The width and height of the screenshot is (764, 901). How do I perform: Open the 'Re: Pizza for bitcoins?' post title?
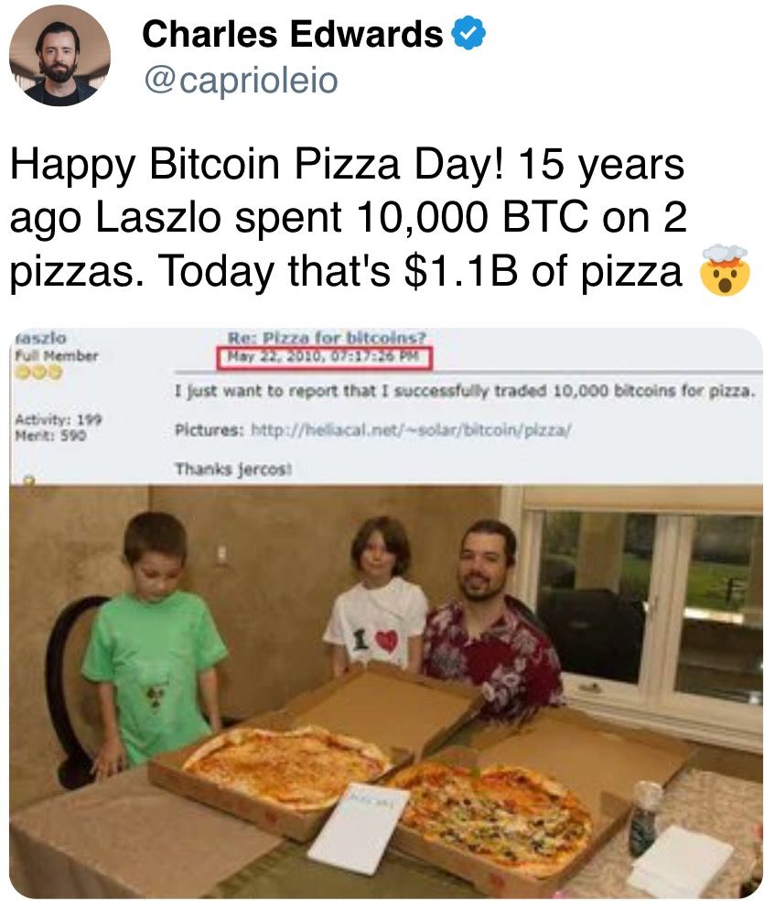[x=327, y=337]
